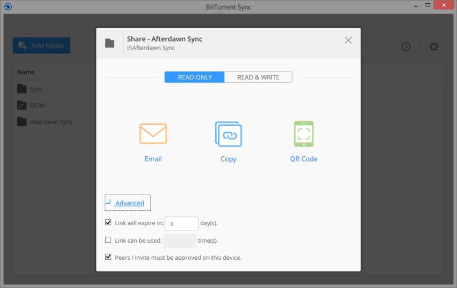This screenshot has width=457, height=288.
Task: Enable Link can be used checkbox
Action: (108, 239)
